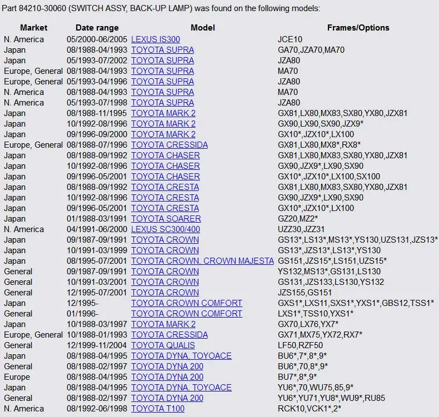Select the 05/2000-06/2005 date cell
Screen dimensions: 439x417
click(x=97, y=39)
